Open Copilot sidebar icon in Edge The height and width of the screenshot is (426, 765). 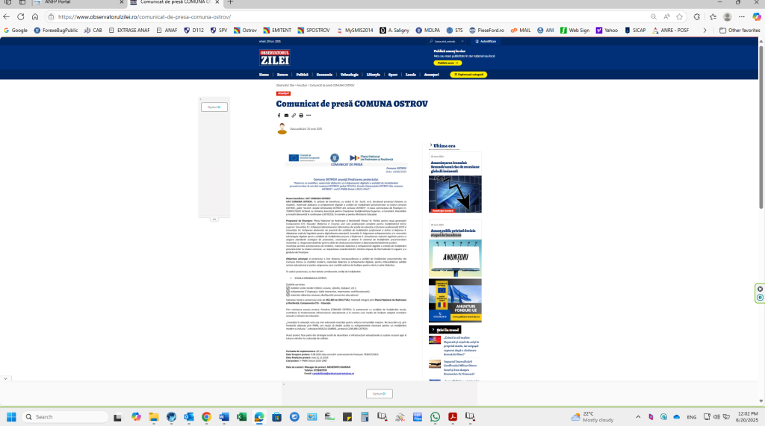point(757,16)
